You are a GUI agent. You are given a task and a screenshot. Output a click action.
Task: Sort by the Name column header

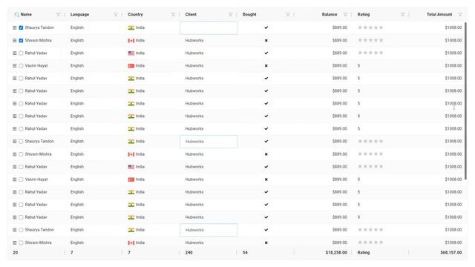pyautogui.click(x=26, y=15)
